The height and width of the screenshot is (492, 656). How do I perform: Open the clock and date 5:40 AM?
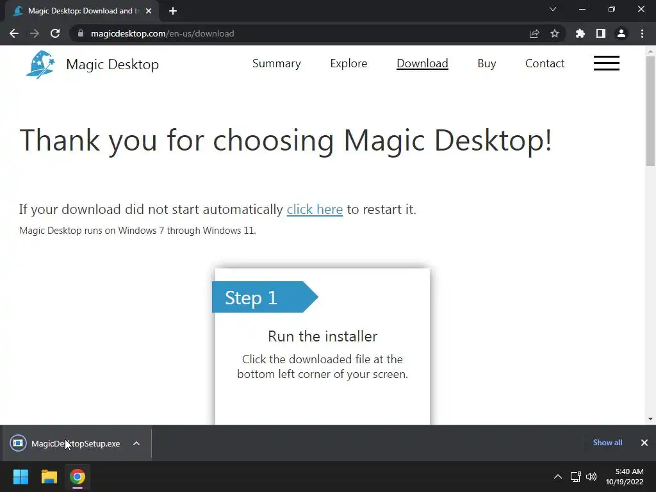pyautogui.click(x=625, y=477)
